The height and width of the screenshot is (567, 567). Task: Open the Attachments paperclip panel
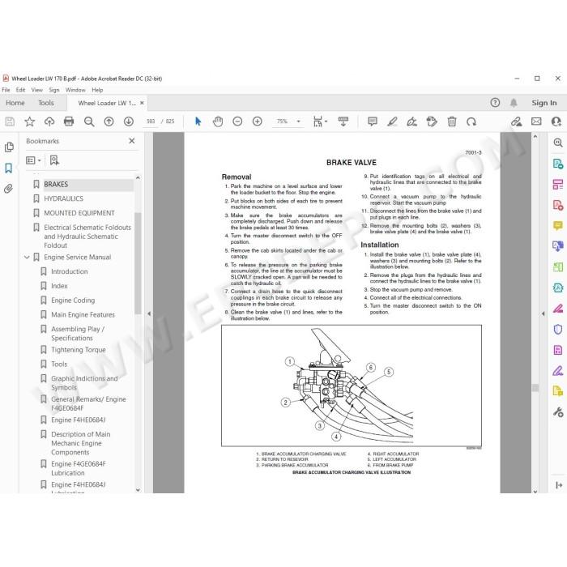[x=8, y=189]
